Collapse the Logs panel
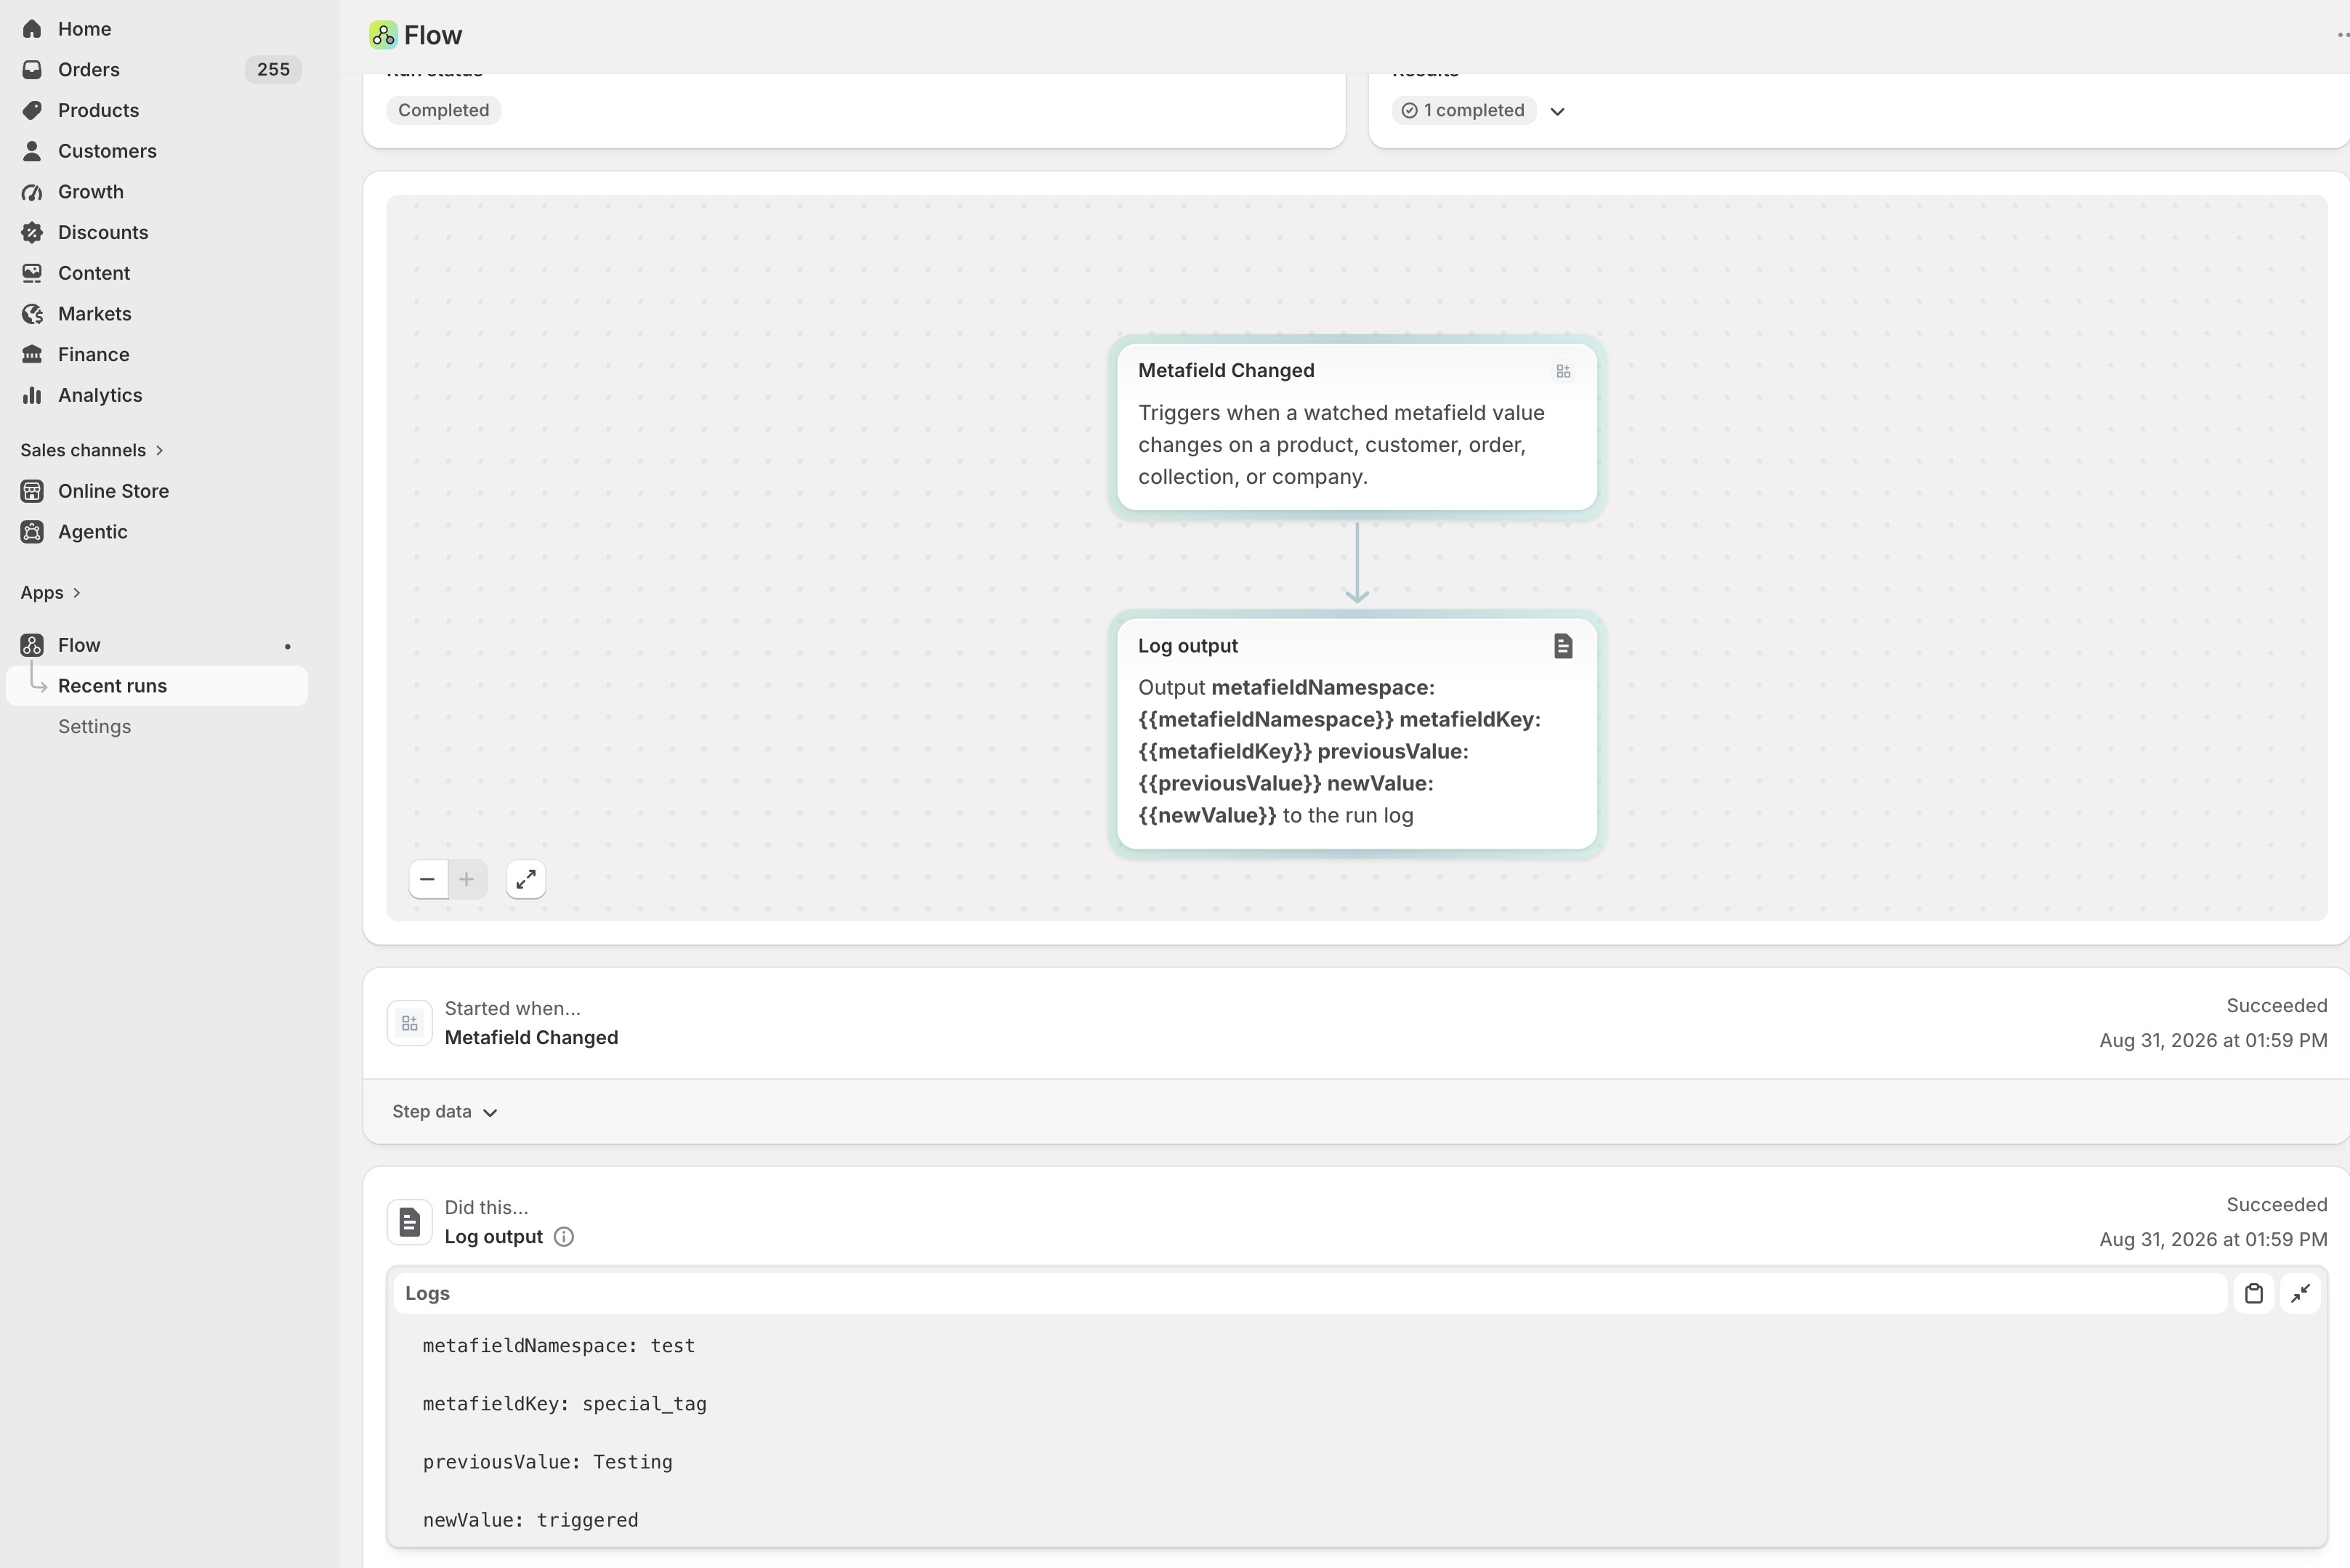The width and height of the screenshot is (2350, 1568). click(2300, 1293)
